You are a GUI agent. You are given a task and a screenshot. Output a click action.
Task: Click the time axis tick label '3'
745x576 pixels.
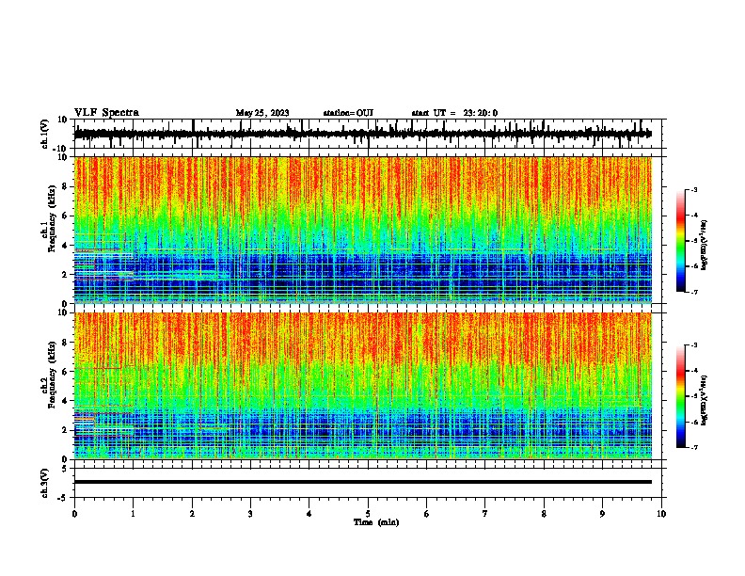coord(250,514)
